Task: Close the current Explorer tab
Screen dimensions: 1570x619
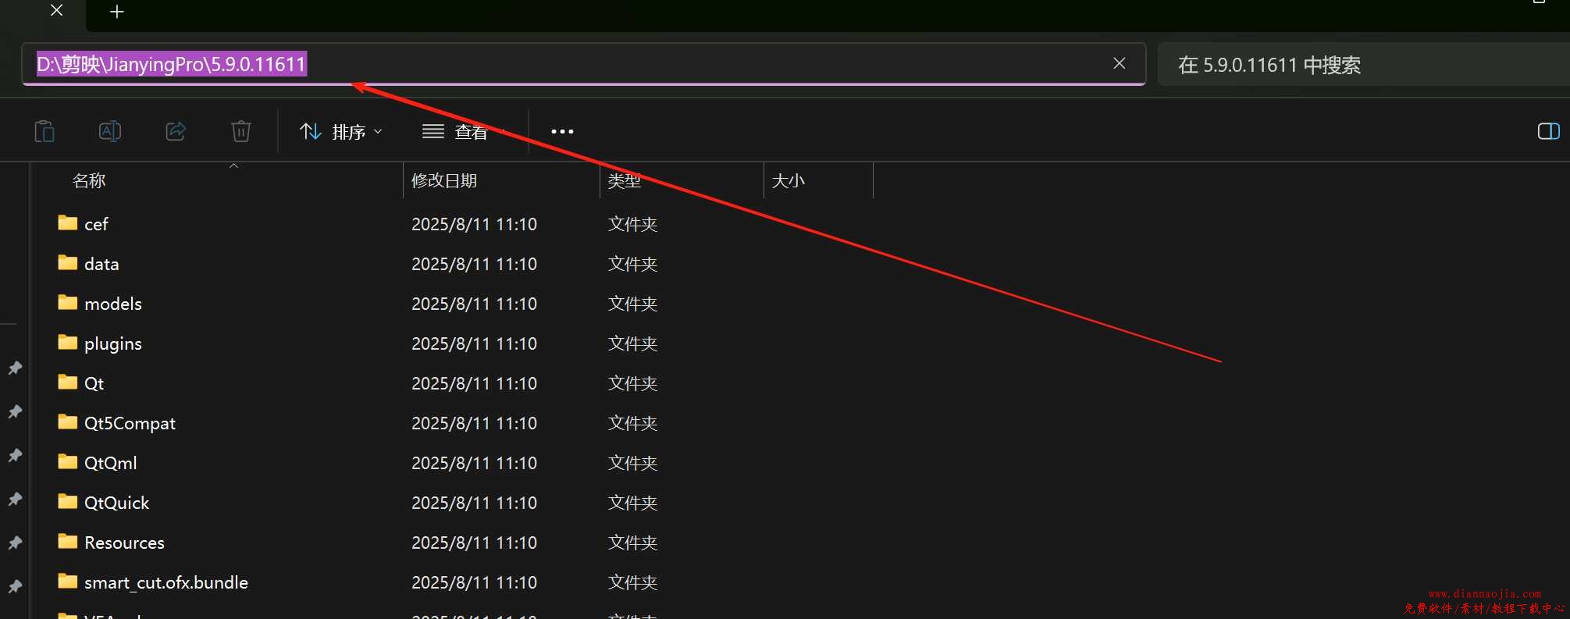Action: pos(56,11)
